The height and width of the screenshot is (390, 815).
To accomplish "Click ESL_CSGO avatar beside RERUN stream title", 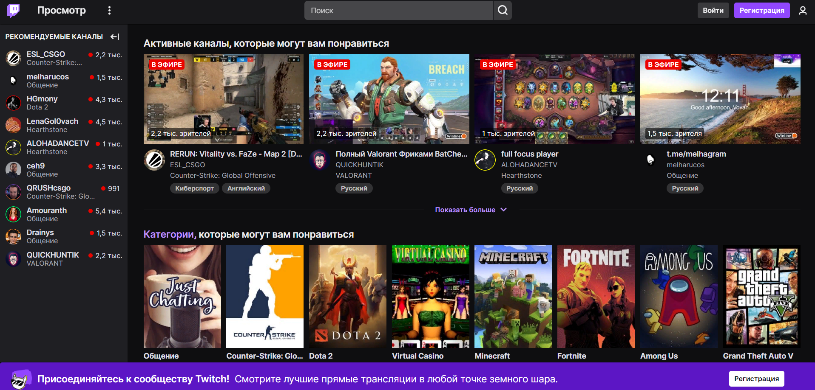I will point(154,160).
